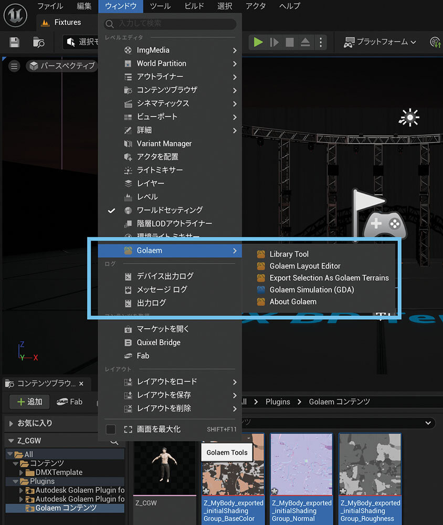443x525 pixels.
Task: Click the Variant Manager icon
Action: pos(128,144)
